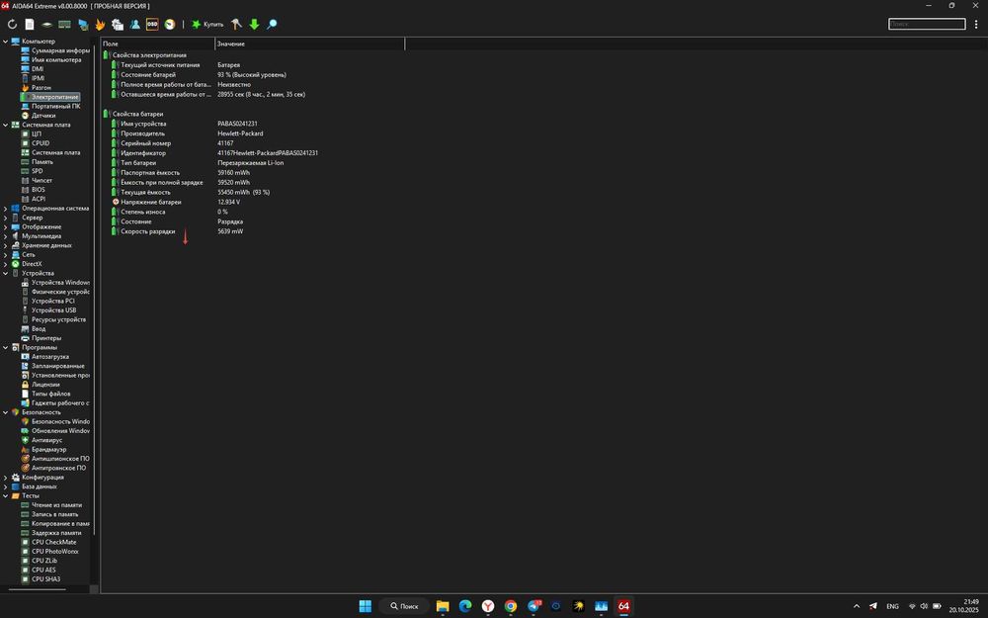Screen dimensions: 988x618
Task: Click the round gauge sensor toolbar icon
Action: tap(170, 24)
